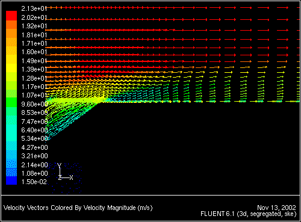
Task: Click the 2.13e+01 legend maximum value
Action: [x=34, y=8]
